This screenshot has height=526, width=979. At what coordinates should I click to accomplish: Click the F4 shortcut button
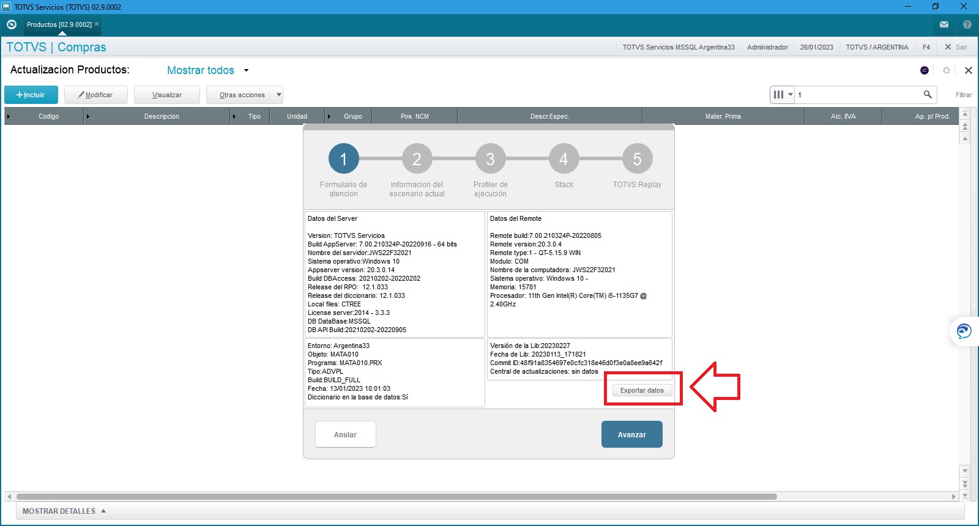coord(926,47)
